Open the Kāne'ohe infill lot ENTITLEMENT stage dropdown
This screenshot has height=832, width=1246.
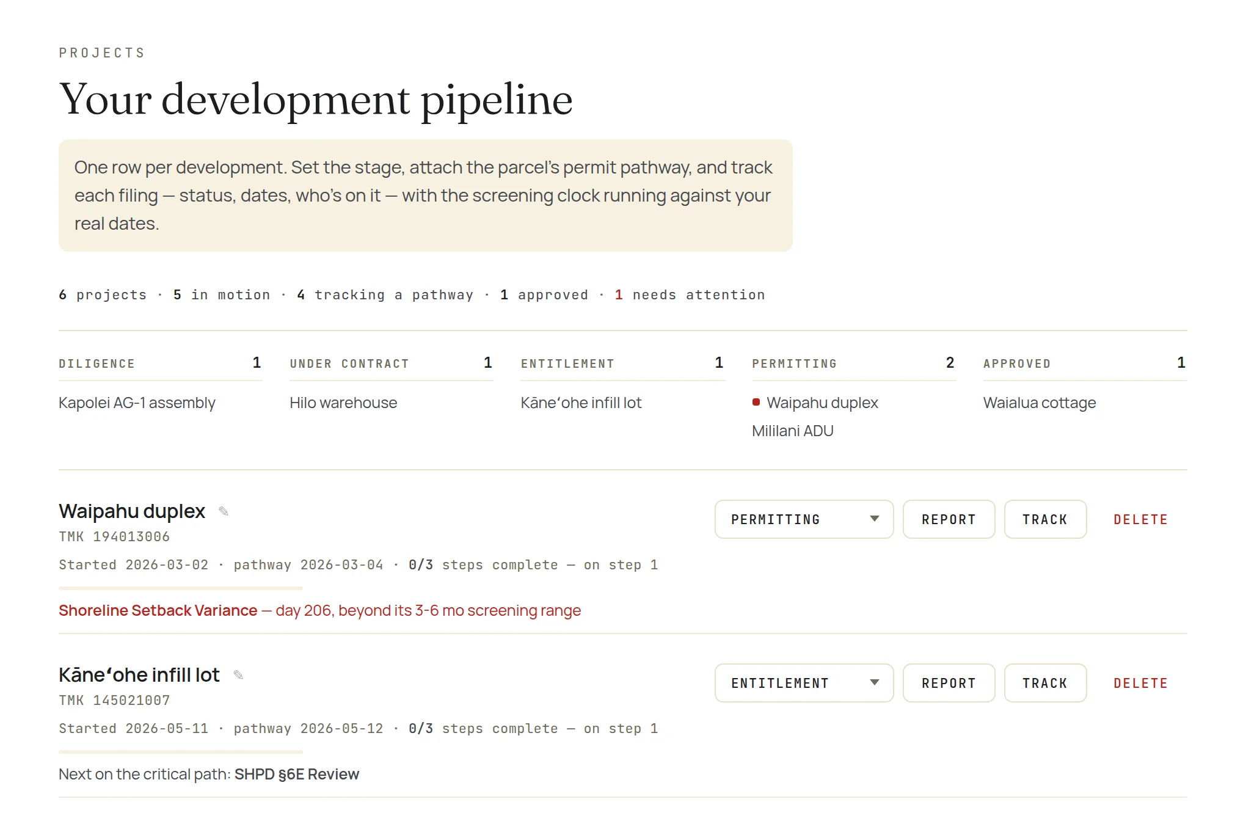pos(804,683)
